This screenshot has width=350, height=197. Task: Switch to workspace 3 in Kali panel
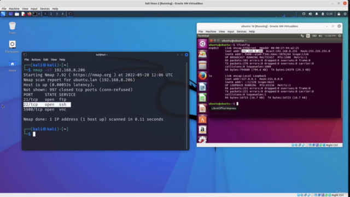click(x=57, y=14)
